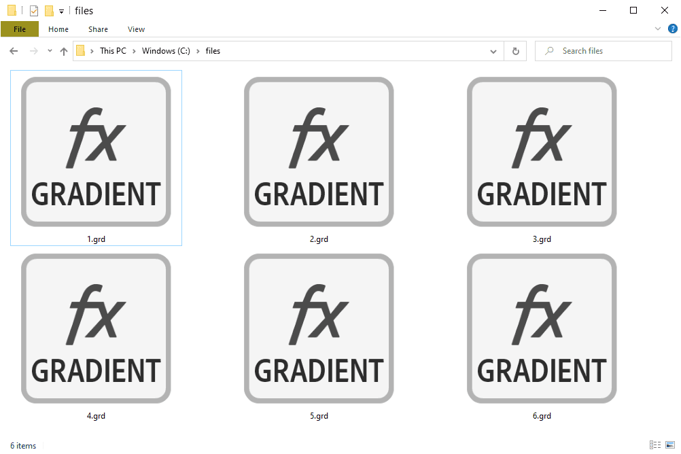Click the files breadcrumb
681x454 pixels.
(213, 51)
